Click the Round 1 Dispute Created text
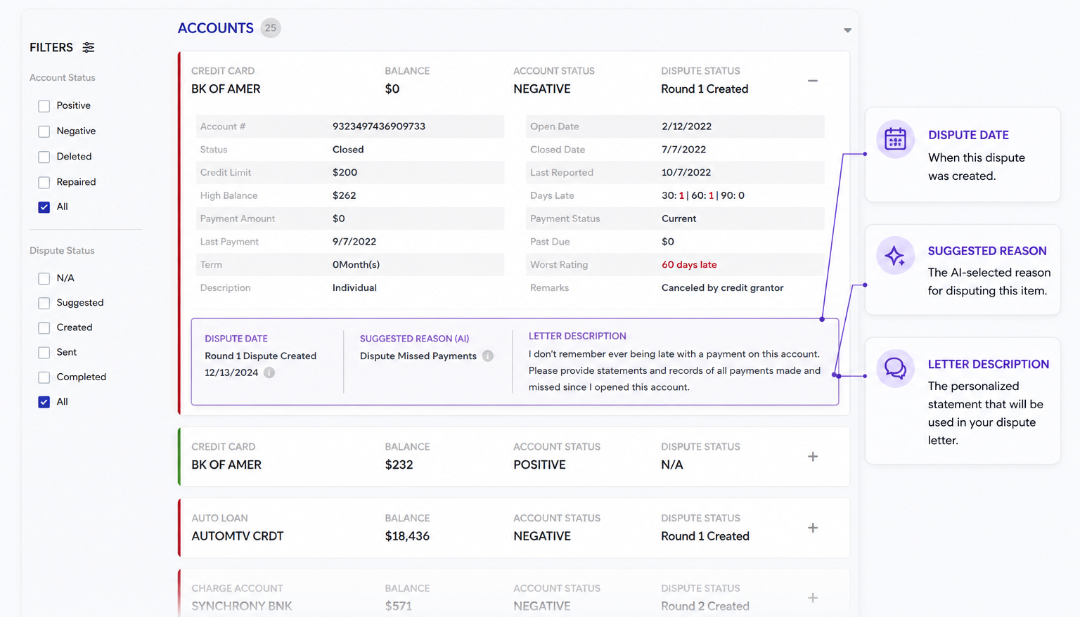1080x617 pixels. pyautogui.click(x=261, y=356)
